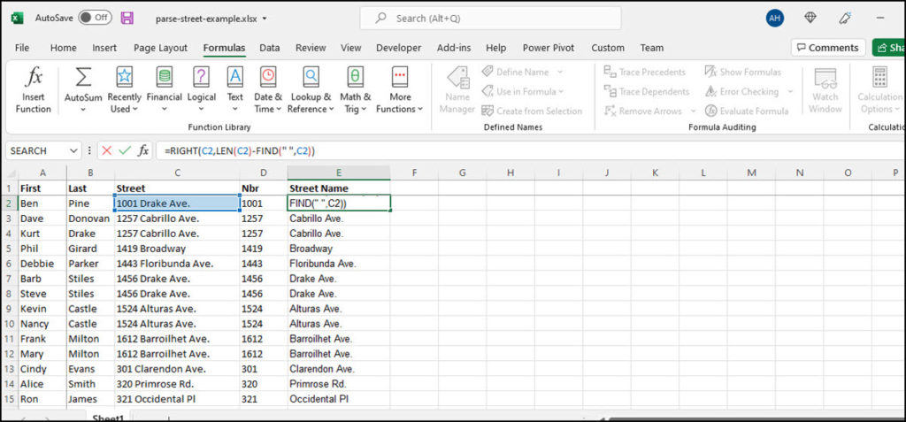Image resolution: width=906 pixels, height=422 pixels.
Task: Click Trace Precedents button
Action: [644, 73]
